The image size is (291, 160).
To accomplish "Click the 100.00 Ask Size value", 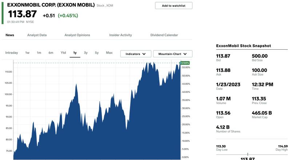I will pos(259,70).
